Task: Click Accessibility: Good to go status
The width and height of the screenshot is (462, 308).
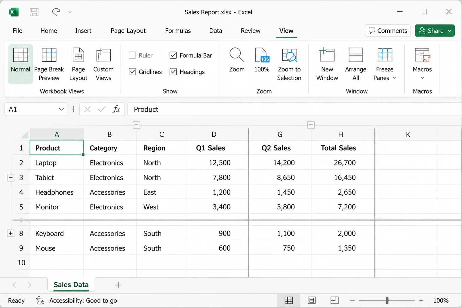Action: tap(83, 300)
